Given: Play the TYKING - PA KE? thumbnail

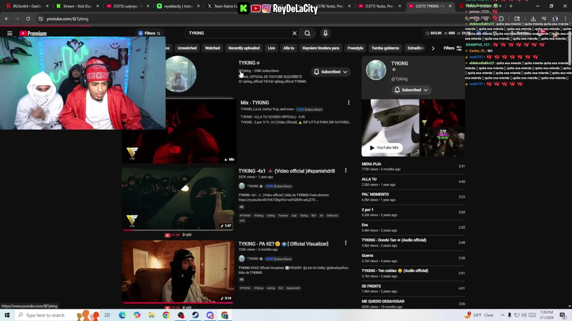Looking at the screenshot, I should point(178,272).
